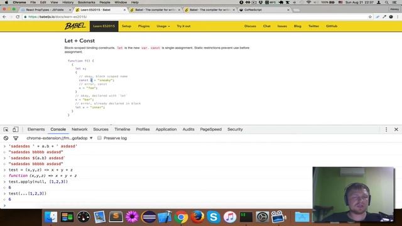Click the browser back arrow
Screen dimensions: 402x226
pyautogui.click(x=4, y=17)
